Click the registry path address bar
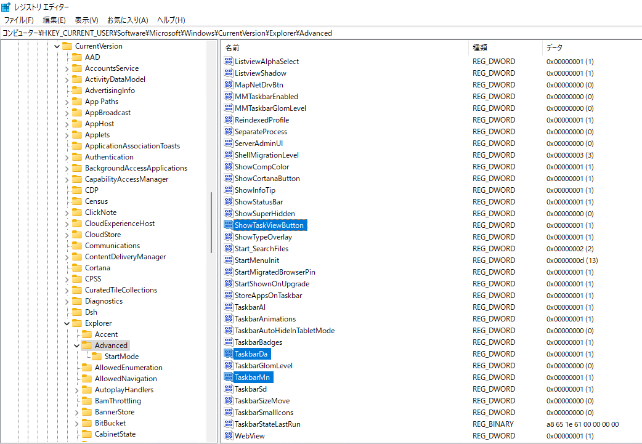 point(321,33)
